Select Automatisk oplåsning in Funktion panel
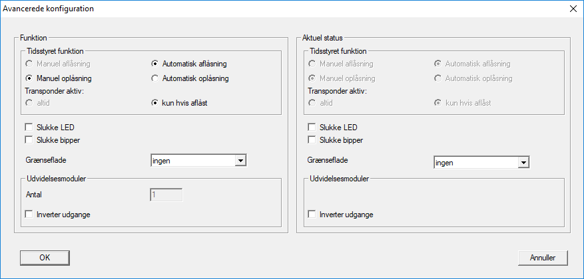 (155, 78)
